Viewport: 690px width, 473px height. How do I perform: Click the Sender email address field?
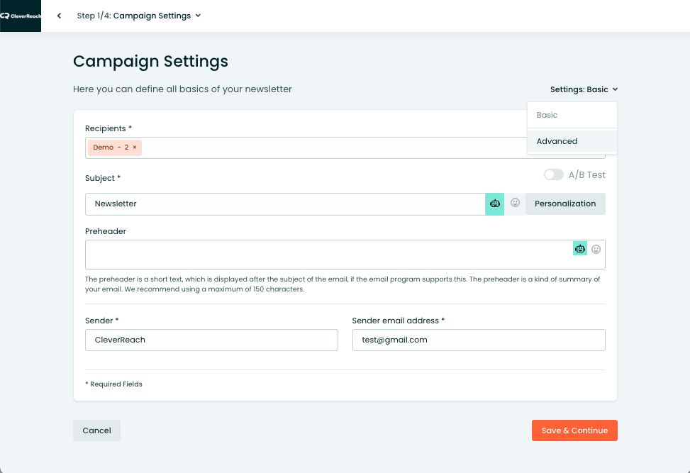[x=479, y=340]
